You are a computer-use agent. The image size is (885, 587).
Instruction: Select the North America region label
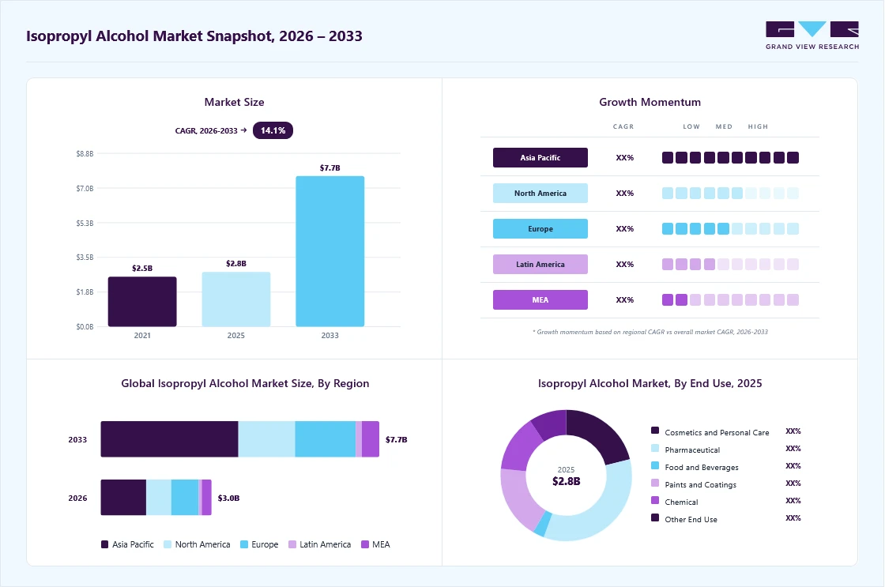point(540,193)
